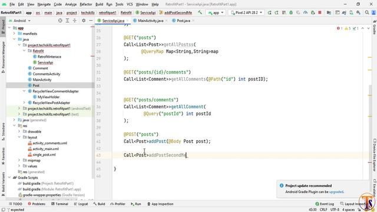Select MyViewHolder in project tree
Image resolution: width=377 pixels, height=212 pixels.
pyautogui.click(x=48, y=97)
